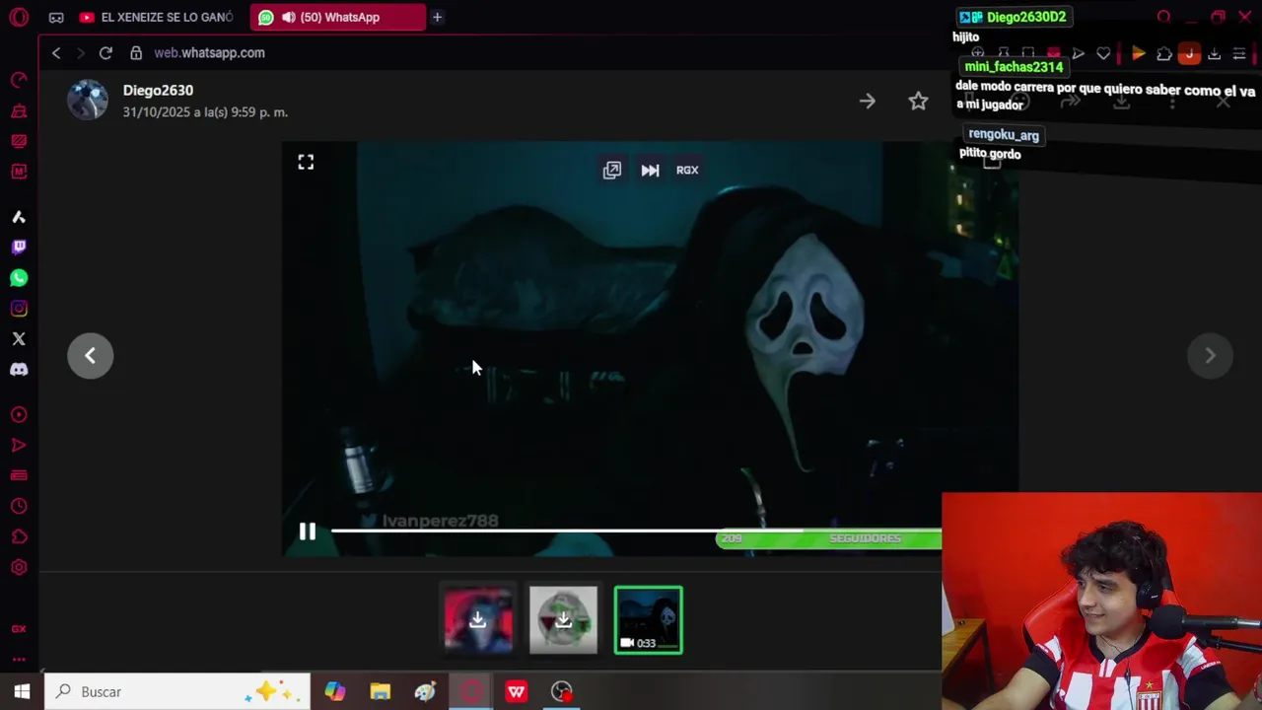
Task: View site security lock info
Action: pos(136,52)
